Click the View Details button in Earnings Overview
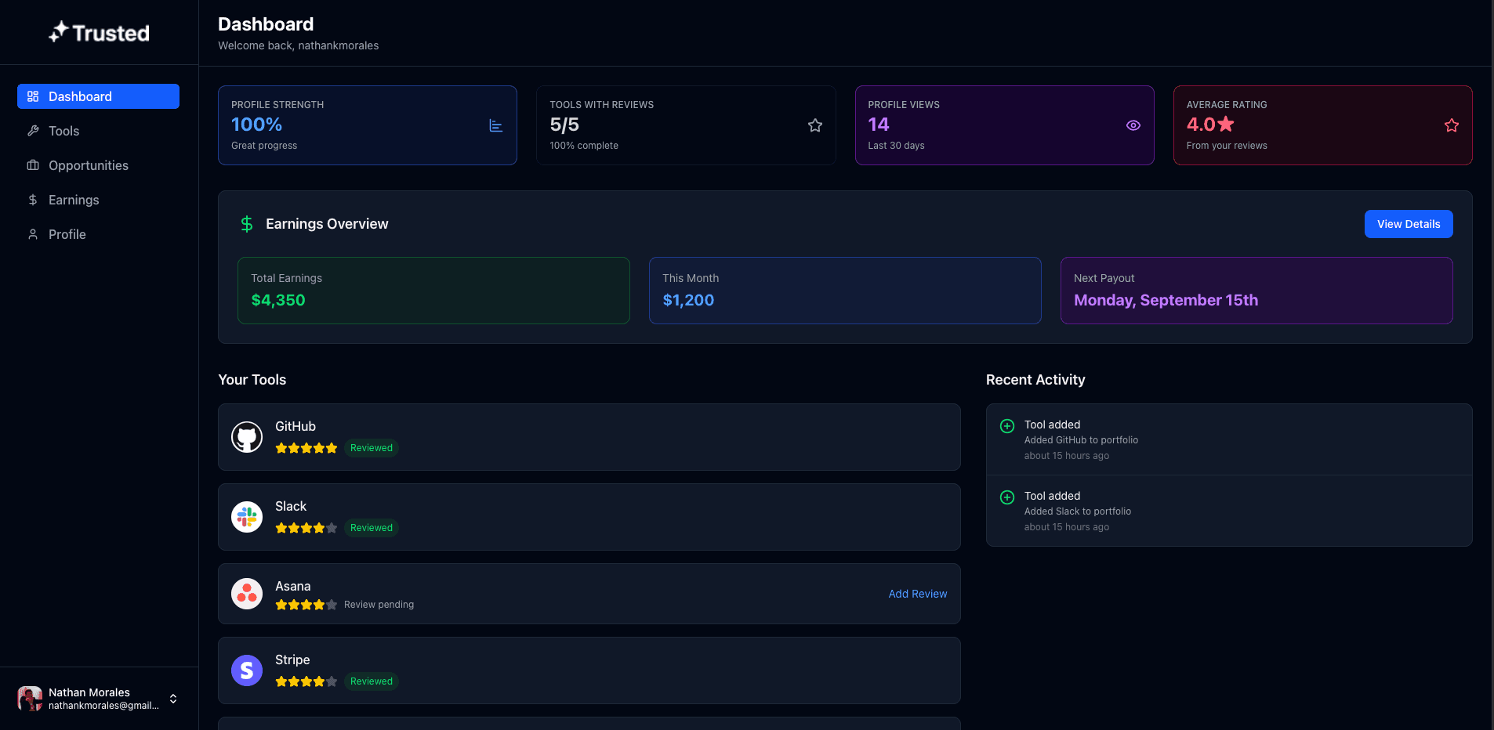 (x=1408, y=224)
